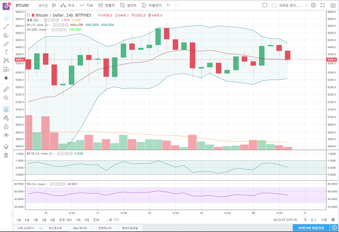Click the undo arrow
The height and width of the screenshot is (232, 339).
coord(169,5)
